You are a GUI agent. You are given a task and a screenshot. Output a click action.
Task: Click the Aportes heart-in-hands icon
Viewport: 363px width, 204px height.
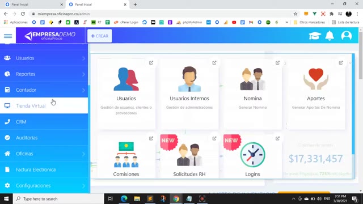coord(316,79)
